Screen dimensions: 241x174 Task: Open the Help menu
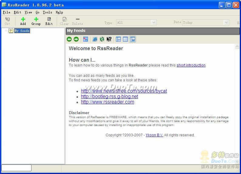pyautogui.click(x=59, y=12)
